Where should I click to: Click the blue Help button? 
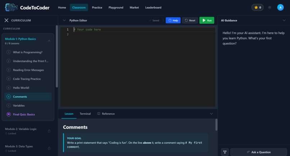pos(173,21)
